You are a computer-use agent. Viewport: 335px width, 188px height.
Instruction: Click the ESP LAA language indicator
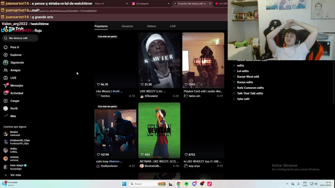point(305,184)
